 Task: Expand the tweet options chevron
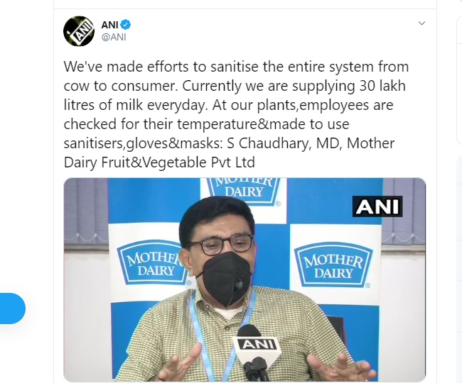422,23
